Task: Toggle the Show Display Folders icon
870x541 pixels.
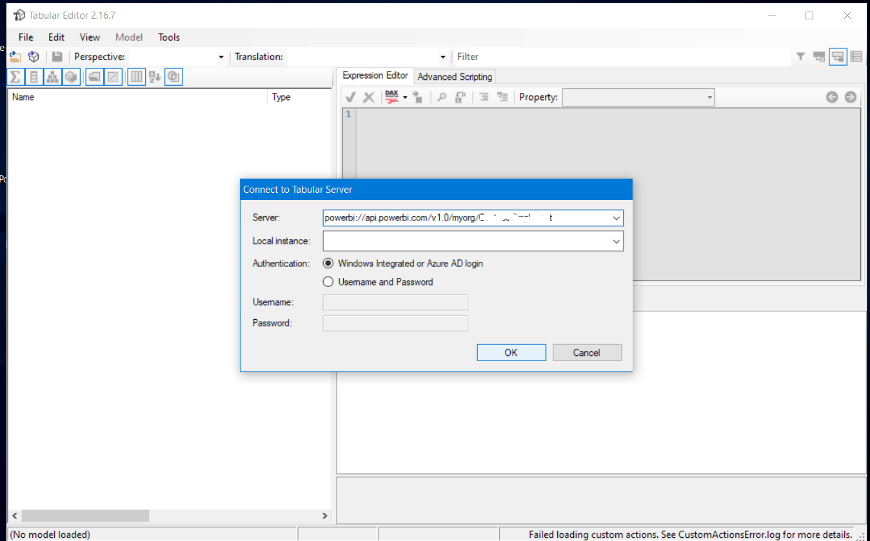Action: point(95,77)
